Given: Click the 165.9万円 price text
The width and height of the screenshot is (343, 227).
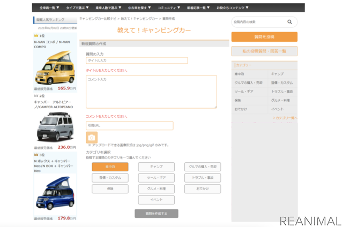Looking at the screenshot, I should 66,88.
